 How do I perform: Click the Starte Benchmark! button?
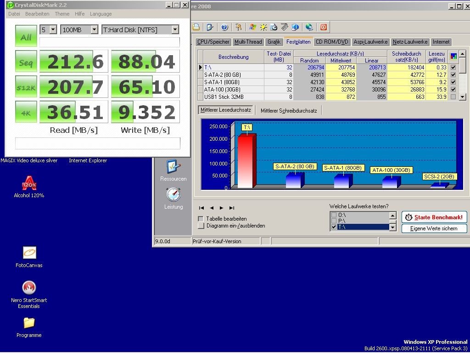coord(434,217)
